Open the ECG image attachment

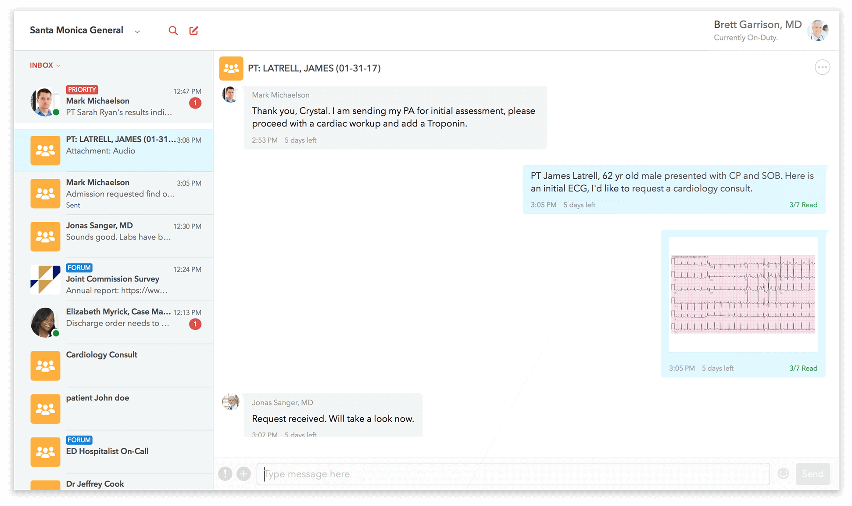(x=743, y=294)
